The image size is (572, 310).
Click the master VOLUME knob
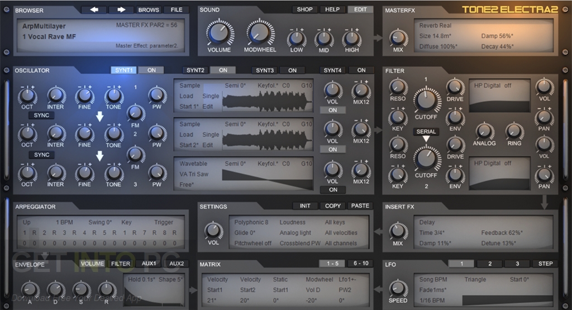coord(219,33)
